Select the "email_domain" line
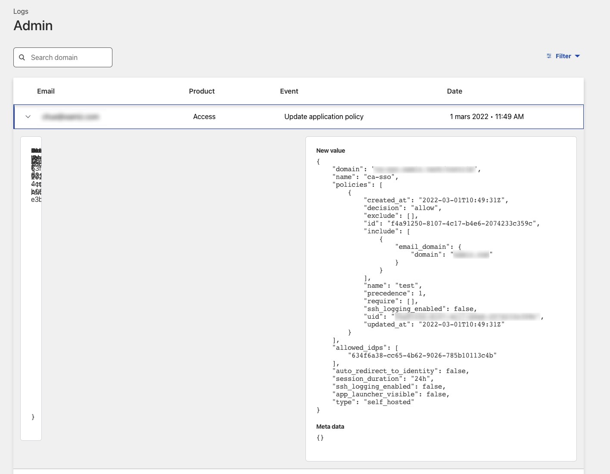 tap(428, 247)
